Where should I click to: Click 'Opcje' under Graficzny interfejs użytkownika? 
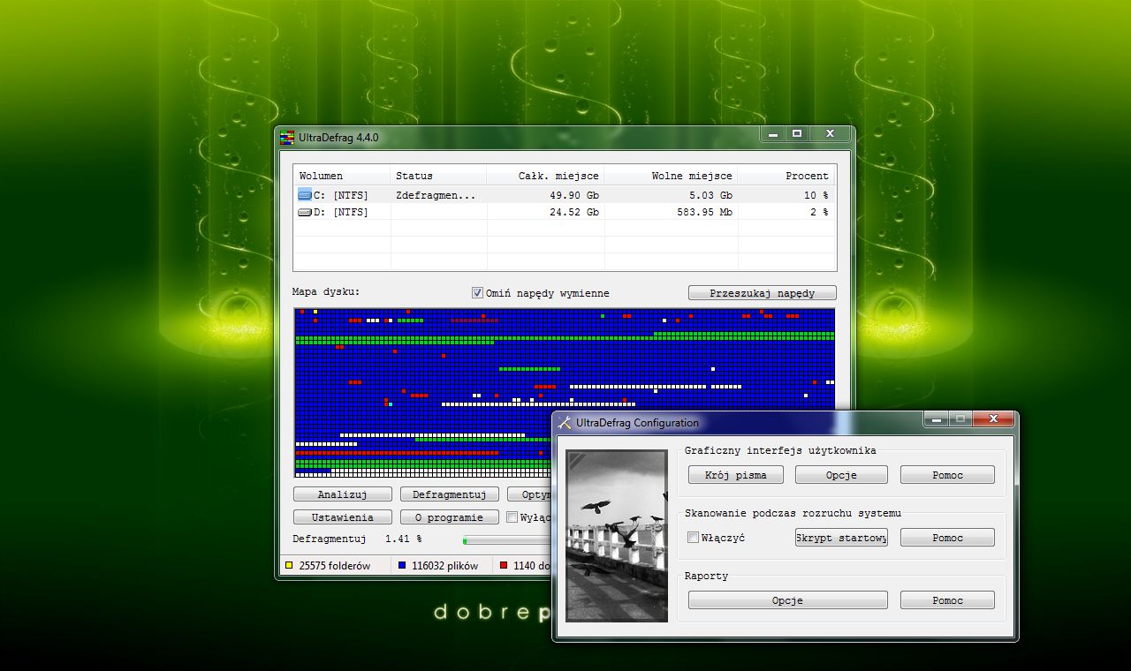click(841, 475)
